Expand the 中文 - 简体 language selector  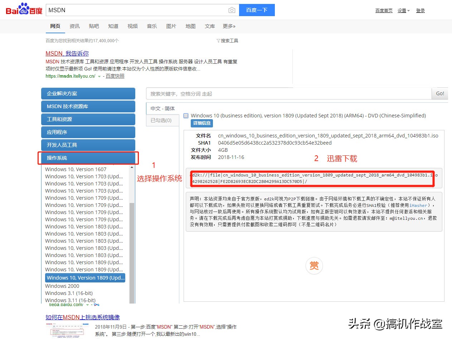162,108
